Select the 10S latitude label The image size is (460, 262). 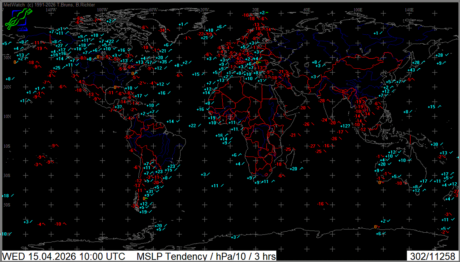7,146
